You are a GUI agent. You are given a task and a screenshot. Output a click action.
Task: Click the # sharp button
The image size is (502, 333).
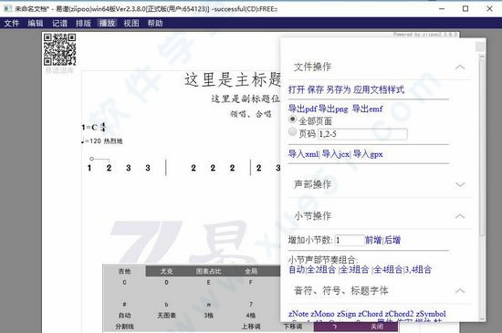124,304
